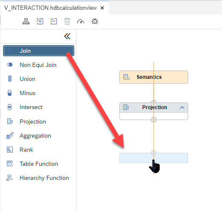This screenshot has height=211, width=222.
Task: Close the V_INTERACTION.hdbcalculationview tab
Action: tap(102, 8)
